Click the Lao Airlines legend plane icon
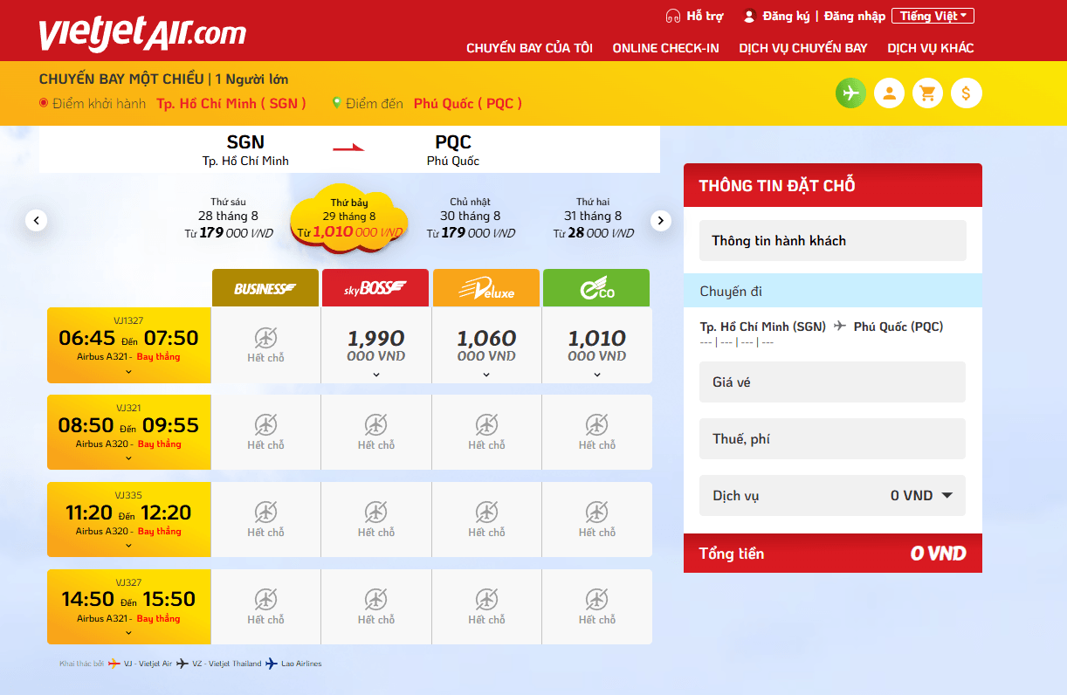1067x695 pixels. [x=272, y=664]
